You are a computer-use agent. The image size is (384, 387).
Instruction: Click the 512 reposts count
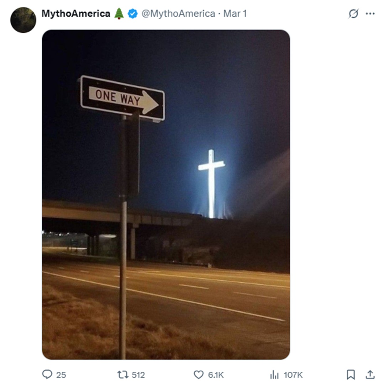coord(138,375)
